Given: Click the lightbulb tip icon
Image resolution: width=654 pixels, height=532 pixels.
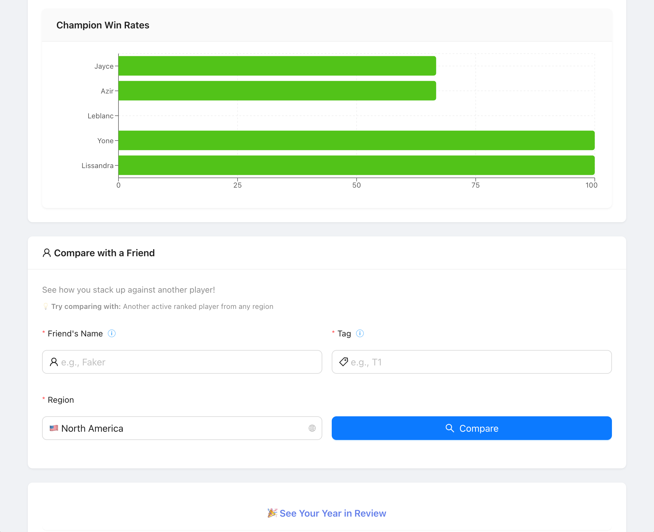Looking at the screenshot, I should point(46,307).
